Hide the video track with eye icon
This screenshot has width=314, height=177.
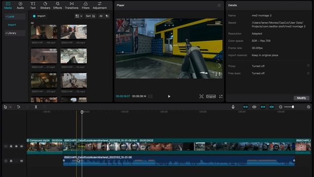16,147
